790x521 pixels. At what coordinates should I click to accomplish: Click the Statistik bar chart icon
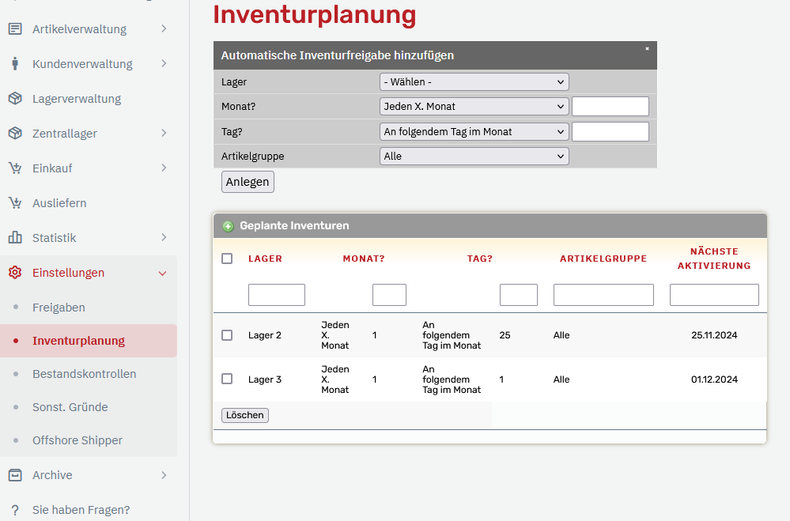tap(15, 238)
